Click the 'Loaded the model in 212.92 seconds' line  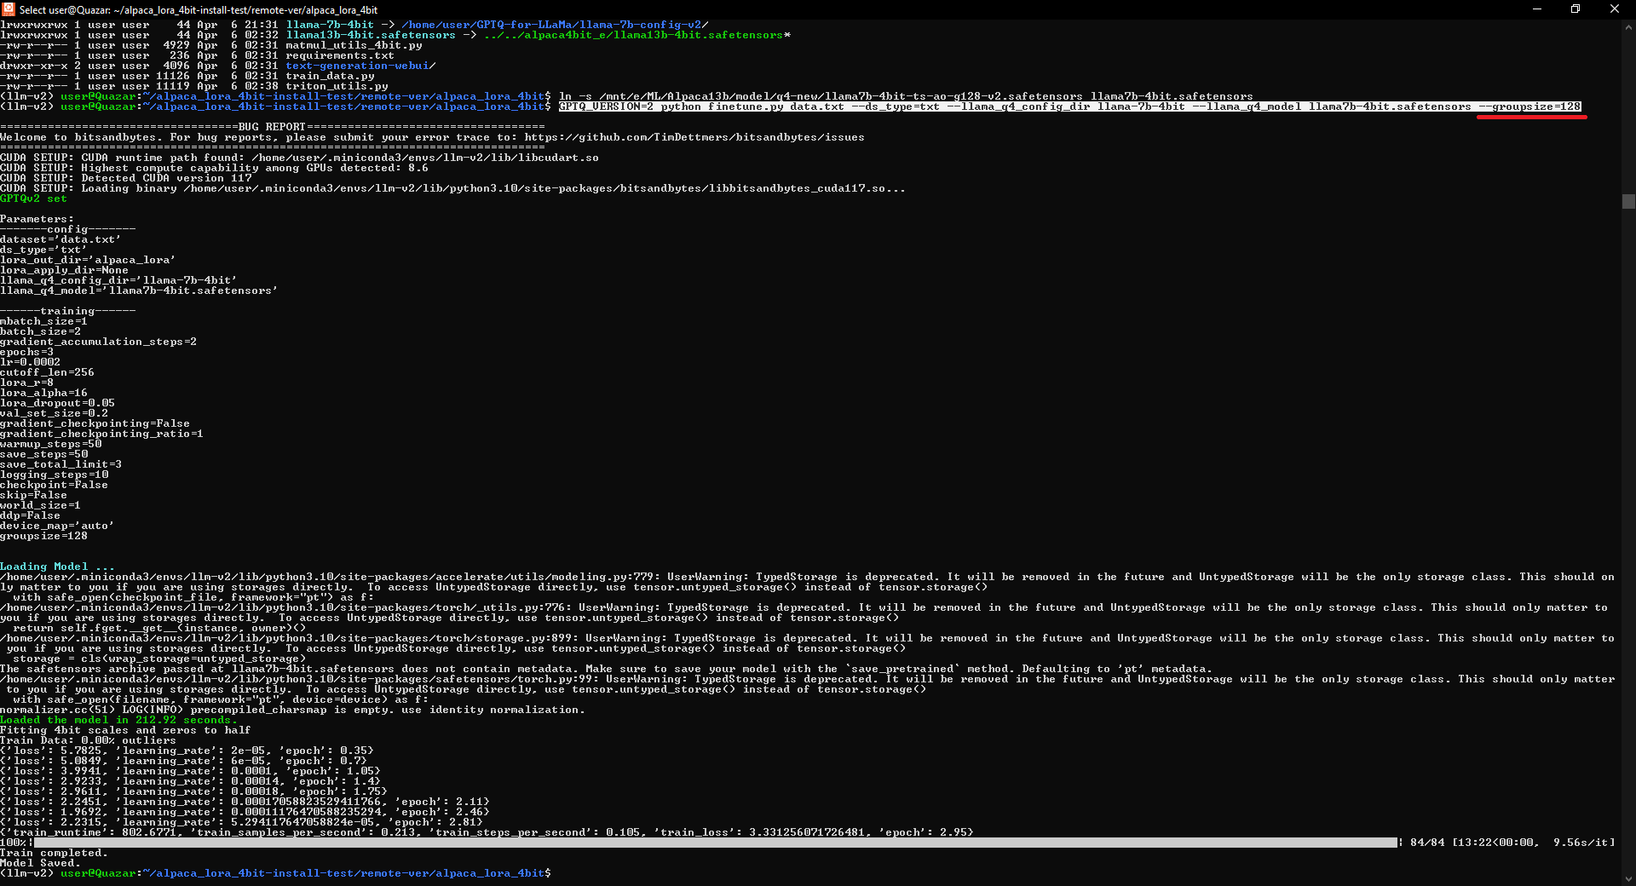pyautogui.click(x=118, y=720)
